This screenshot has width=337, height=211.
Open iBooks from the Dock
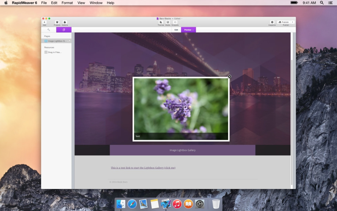[188, 204]
